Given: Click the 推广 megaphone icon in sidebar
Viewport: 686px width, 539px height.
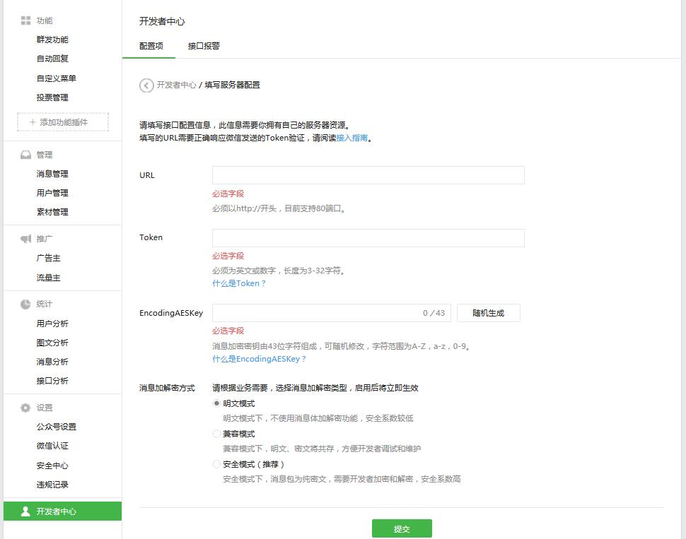Looking at the screenshot, I should [x=25, y=239].
